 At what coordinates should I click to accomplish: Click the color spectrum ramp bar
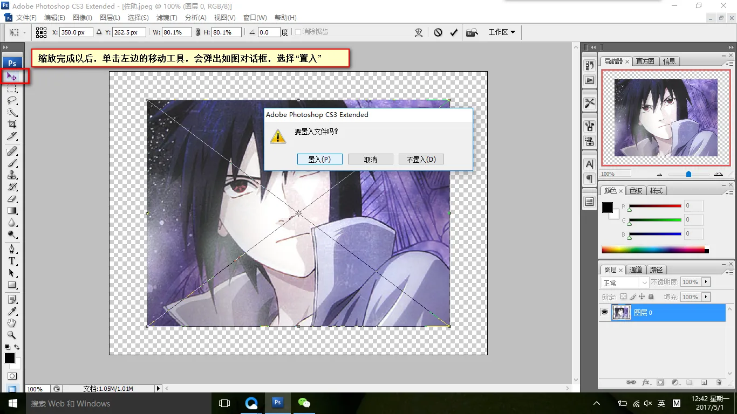click(655, 250)
